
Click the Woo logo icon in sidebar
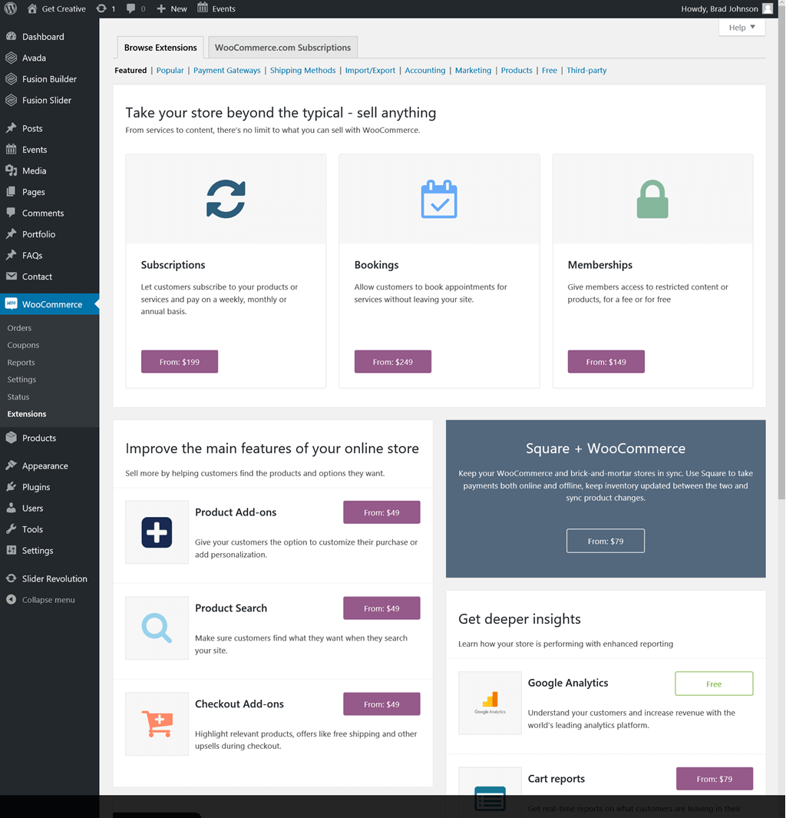click(11, 303)
